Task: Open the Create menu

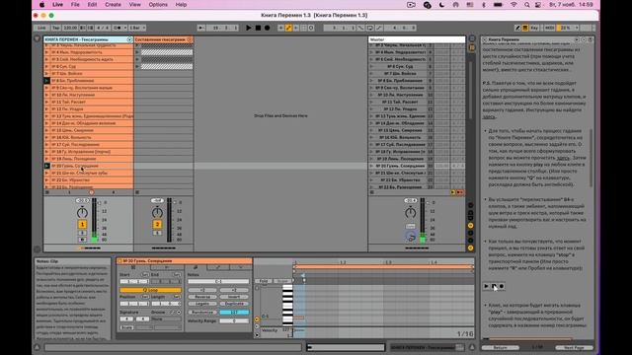Action: [x=113, y=4]
